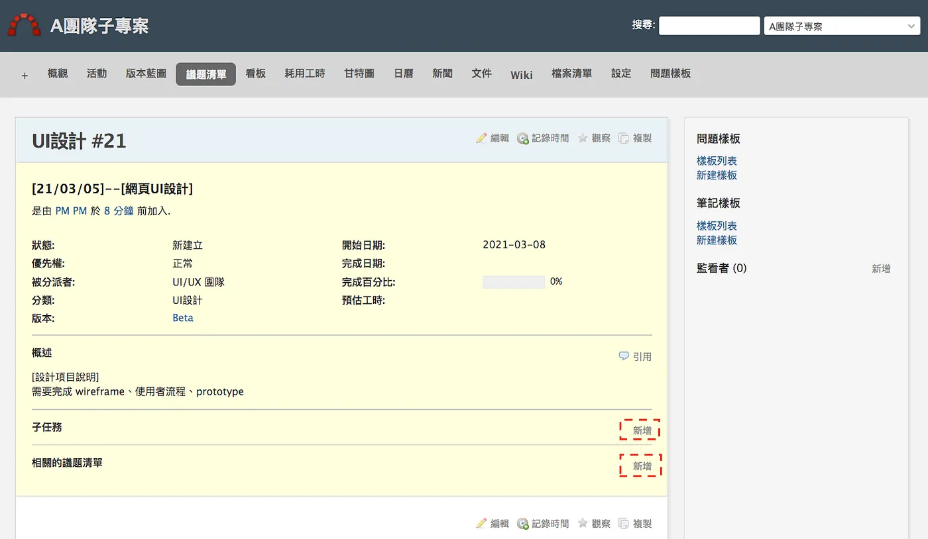Click 新建樣板 under 筆記樣板 in the sidebar

[717, 240]
